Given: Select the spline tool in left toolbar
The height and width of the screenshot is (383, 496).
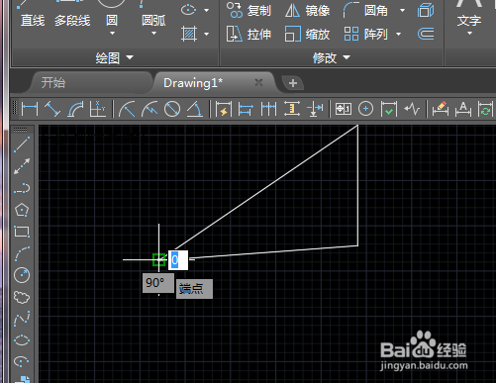Looking at the screenshot, I should [x=22, y=319].
